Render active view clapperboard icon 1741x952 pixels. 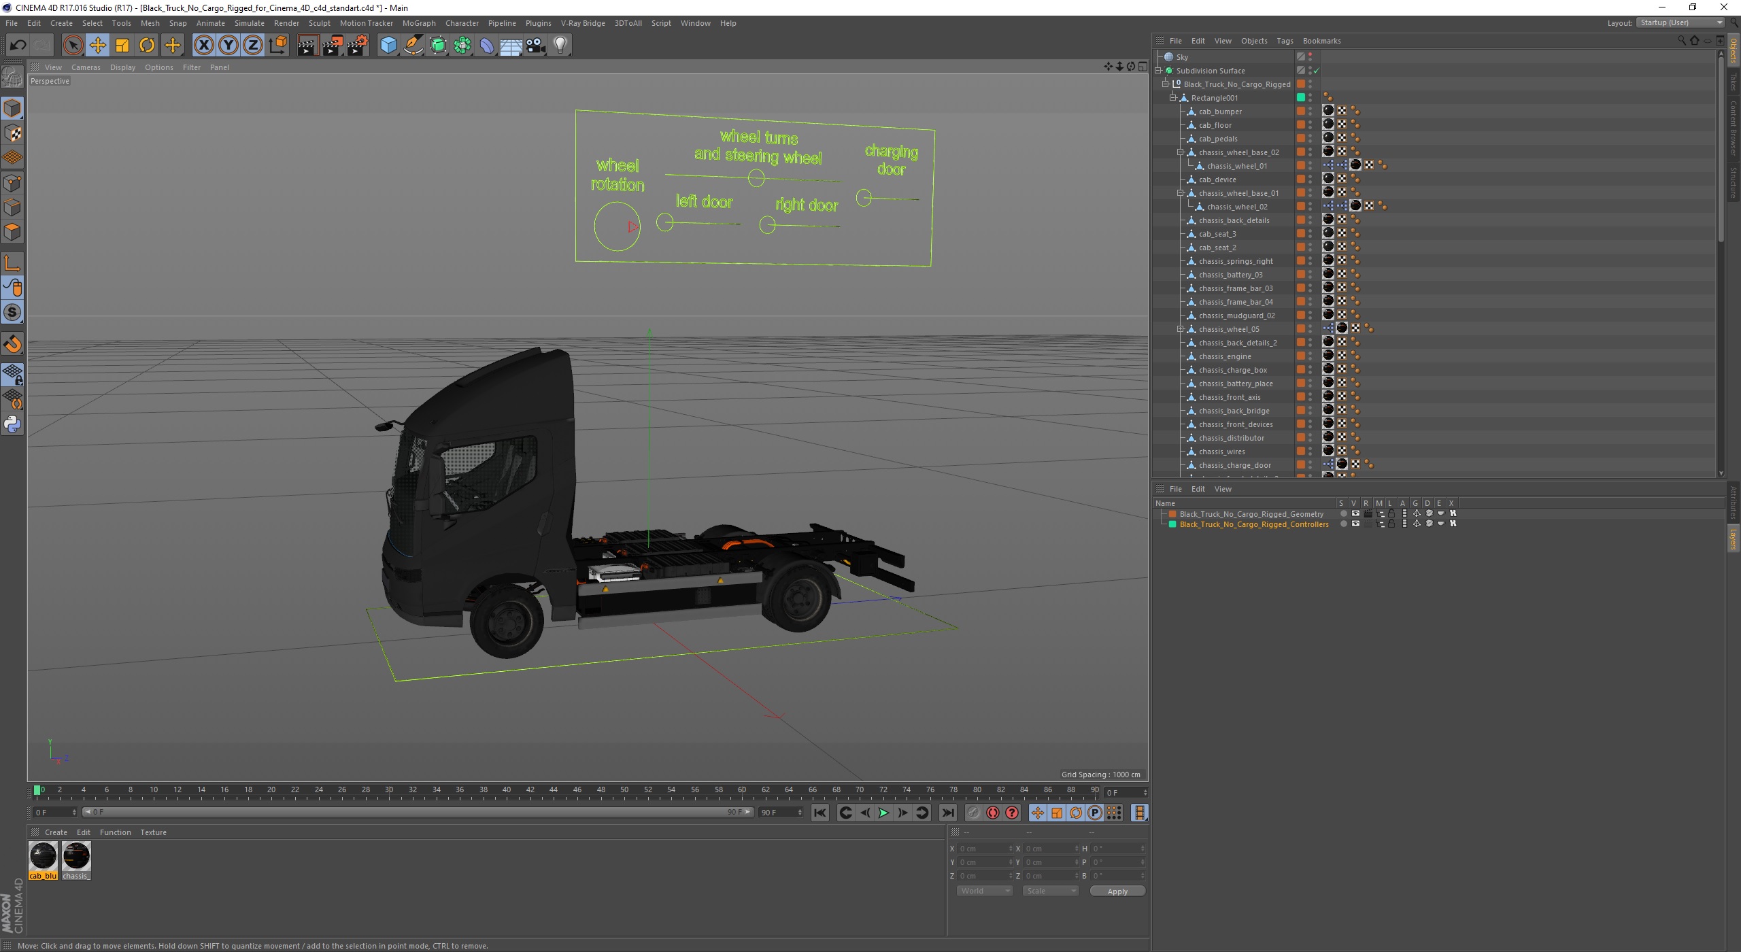click(x=307, y=46)
